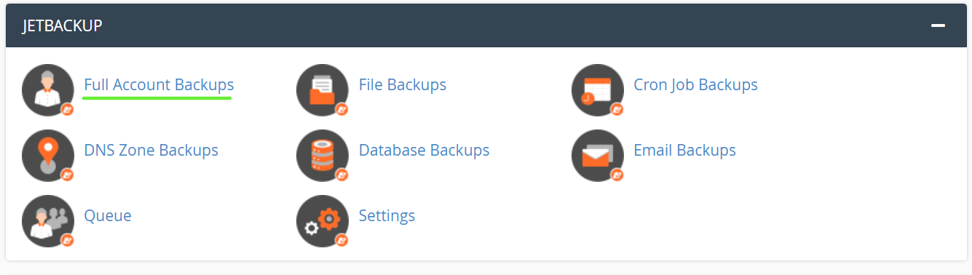The height and width of the screenshot is (275, 972).
Task: Open the Full Account Backups person icon
Action: pos(48,89)
